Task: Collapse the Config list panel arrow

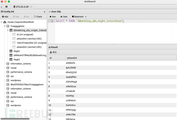Action: click(x=45, y=12)
